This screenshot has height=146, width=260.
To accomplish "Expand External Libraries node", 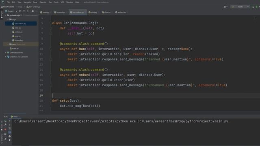I will 5,53.
